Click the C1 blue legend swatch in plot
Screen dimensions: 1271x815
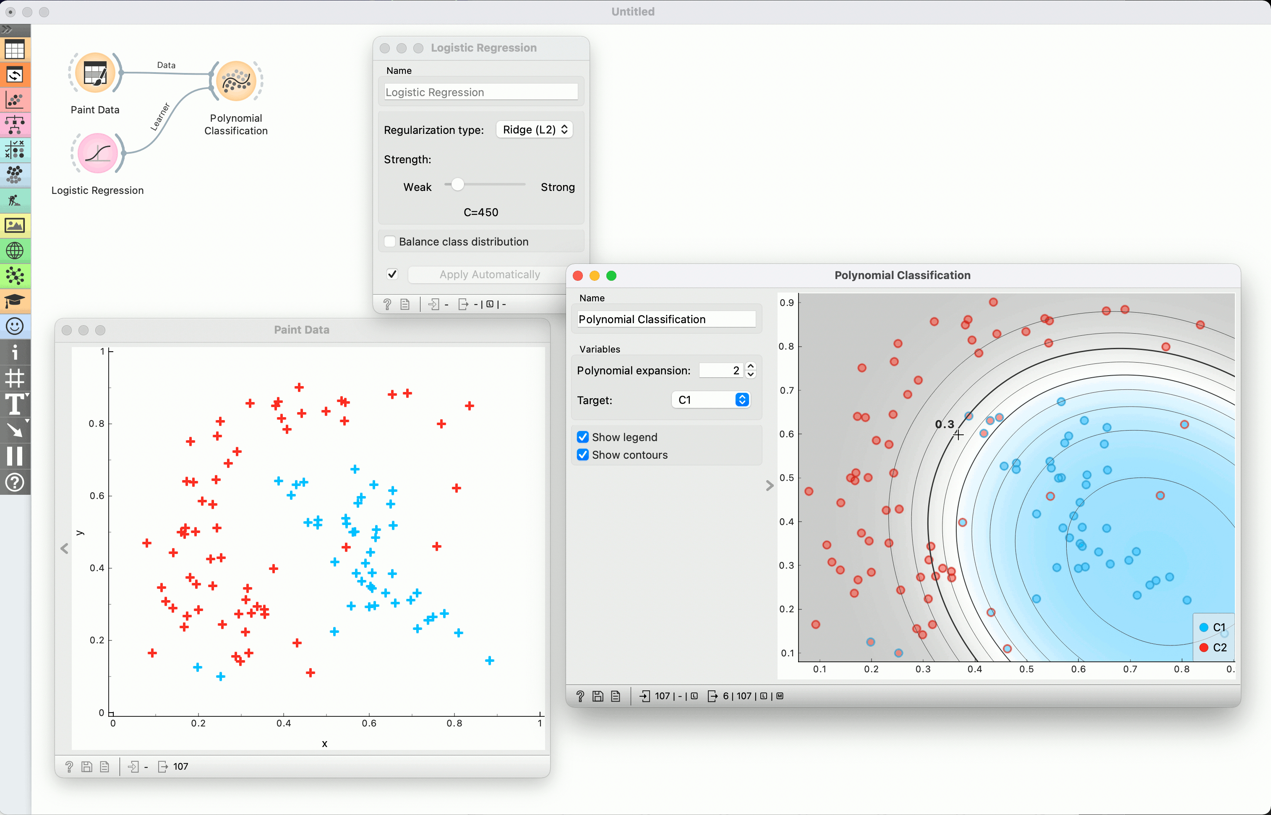click(1204, 627)
